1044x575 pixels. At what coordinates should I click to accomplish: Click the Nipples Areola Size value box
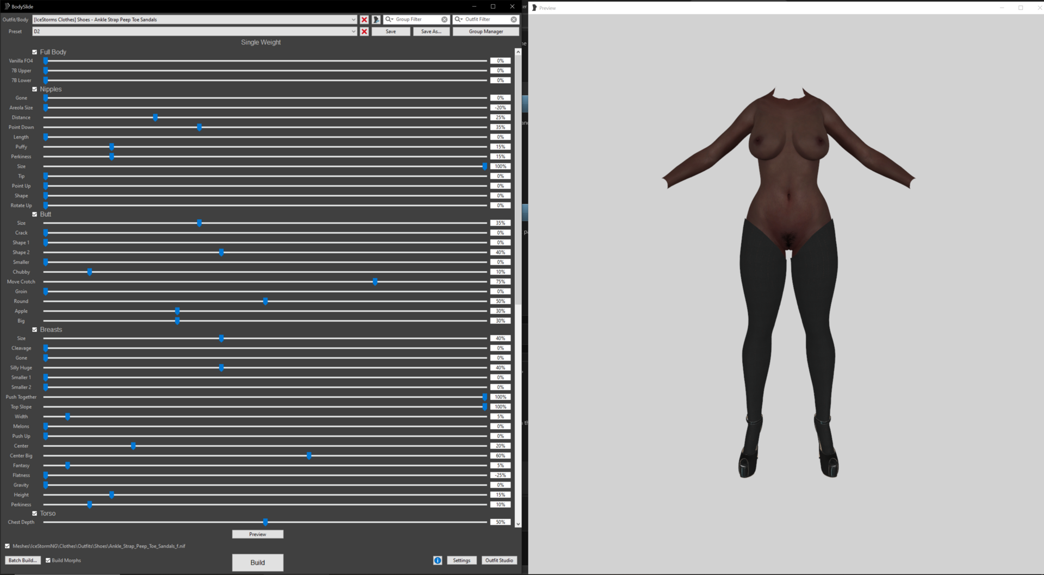click(x=500, y=108)
